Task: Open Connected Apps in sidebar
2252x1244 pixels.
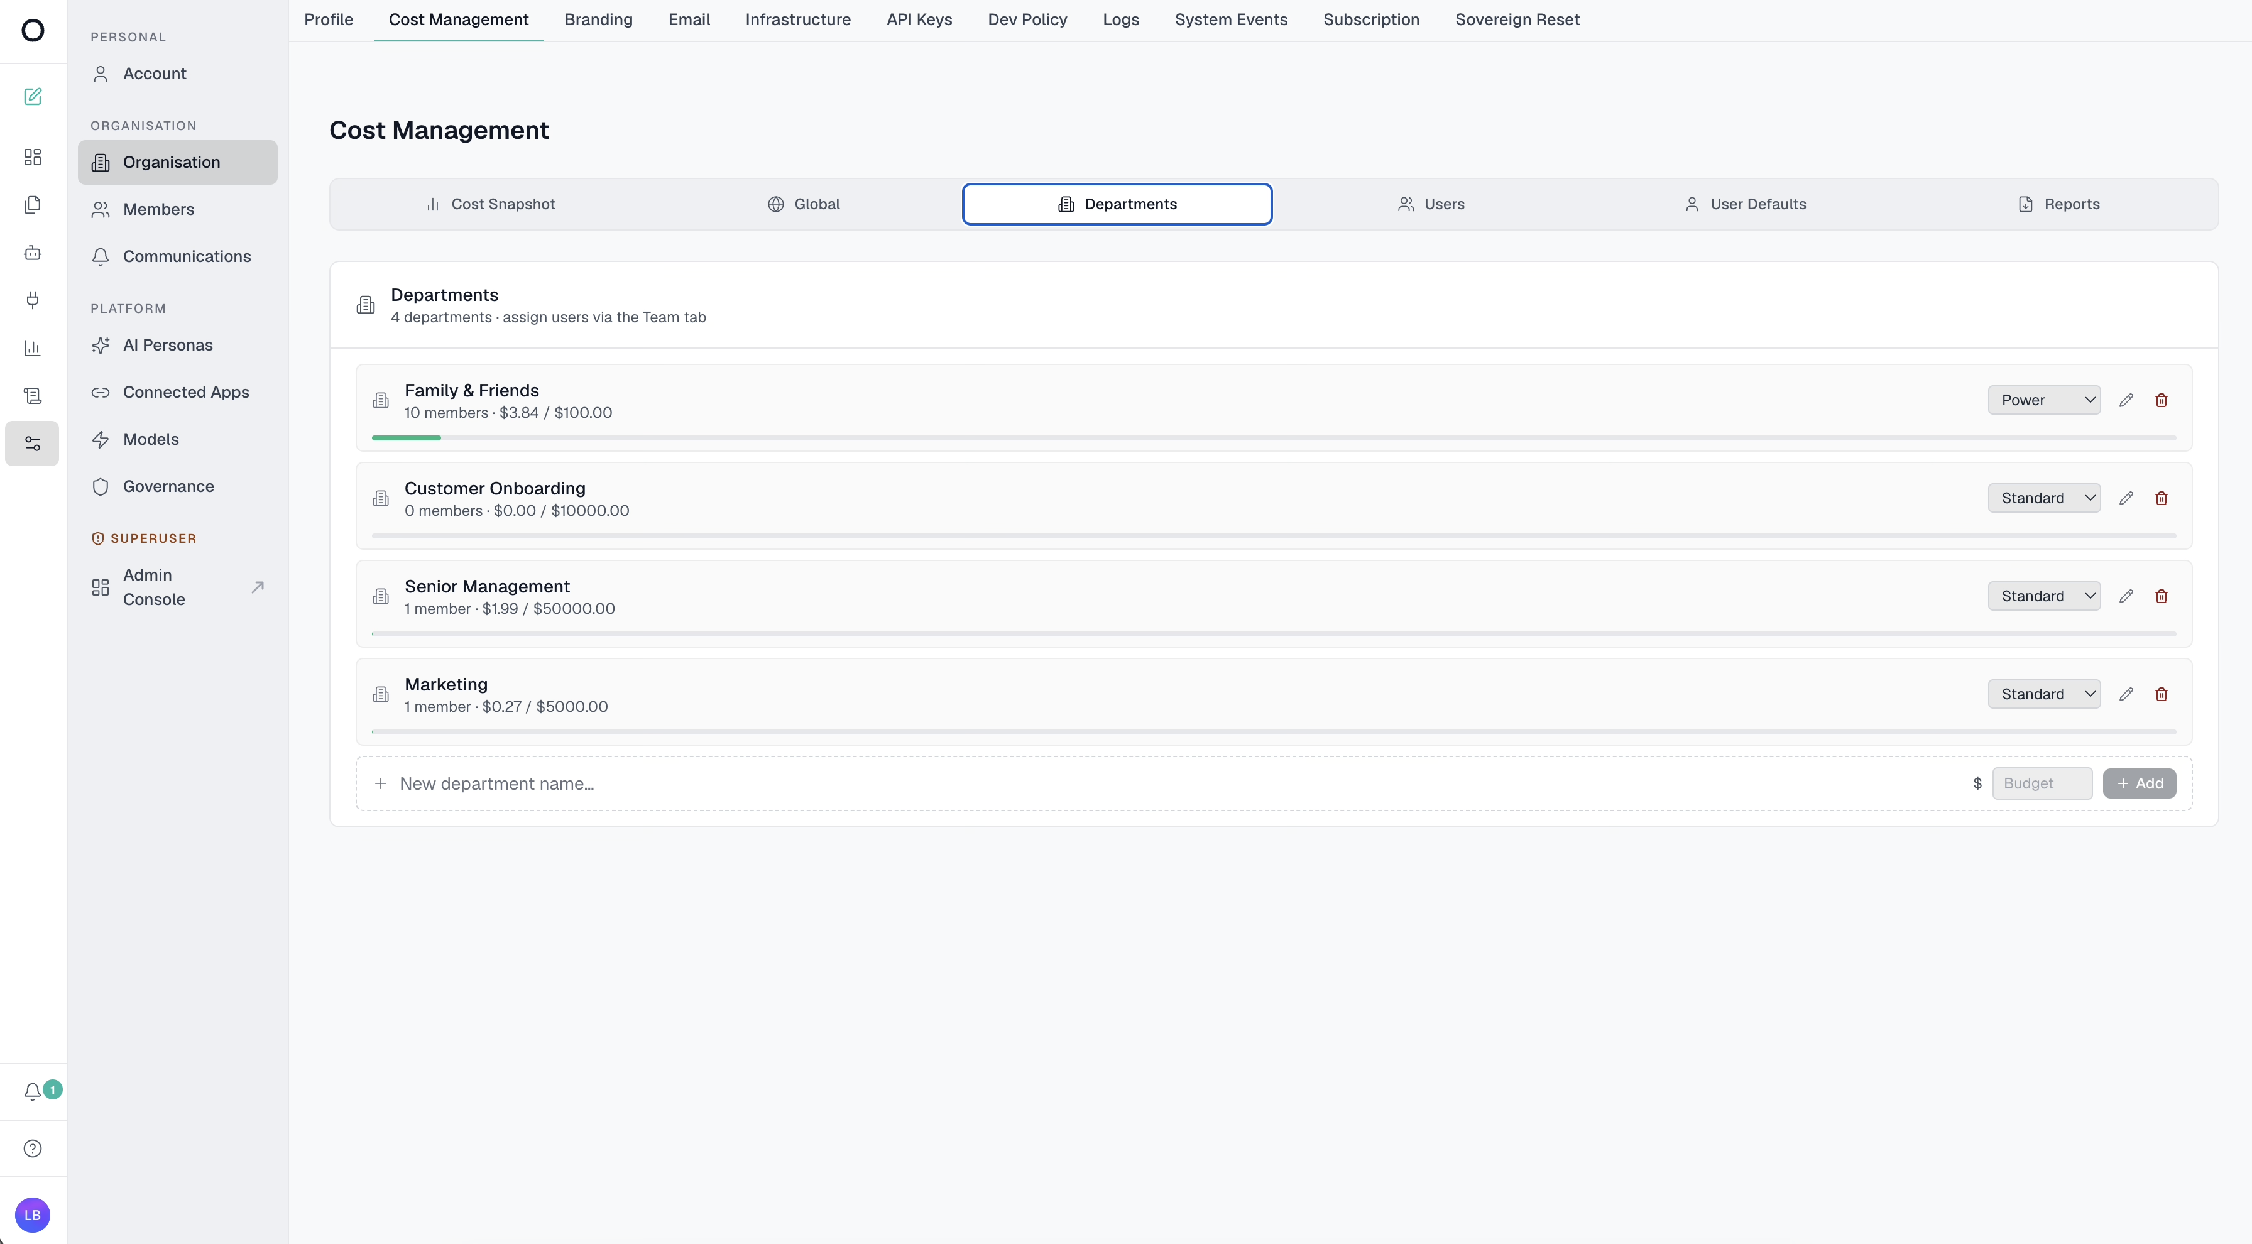Action: 177,393
